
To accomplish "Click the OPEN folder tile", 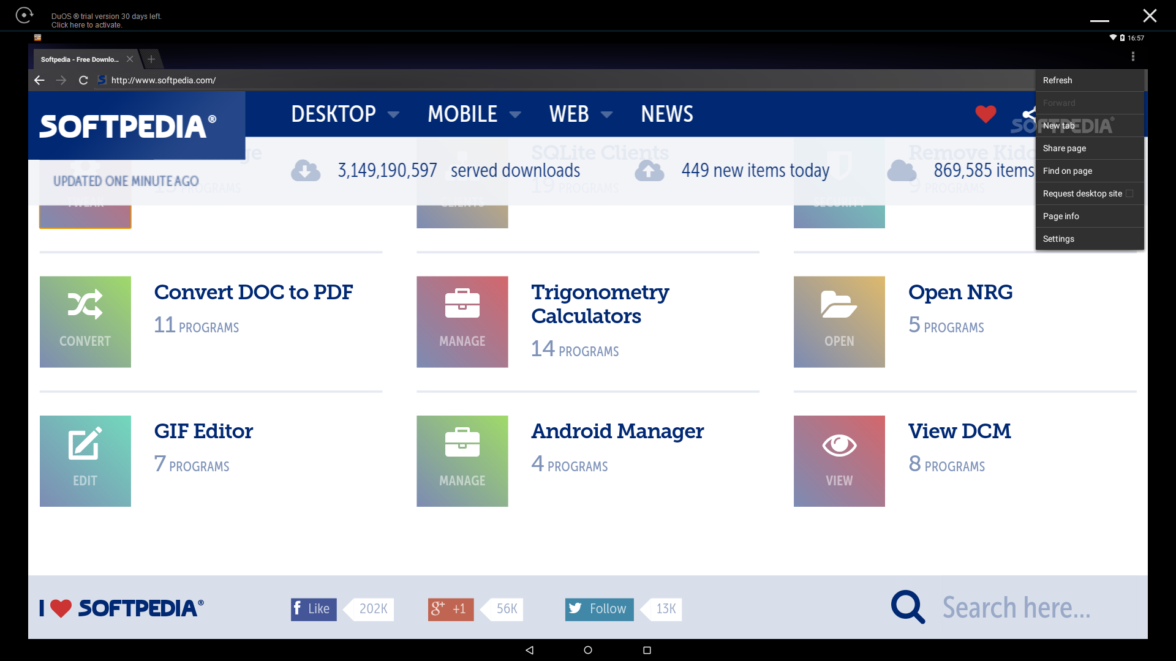I will click(839, 322).
